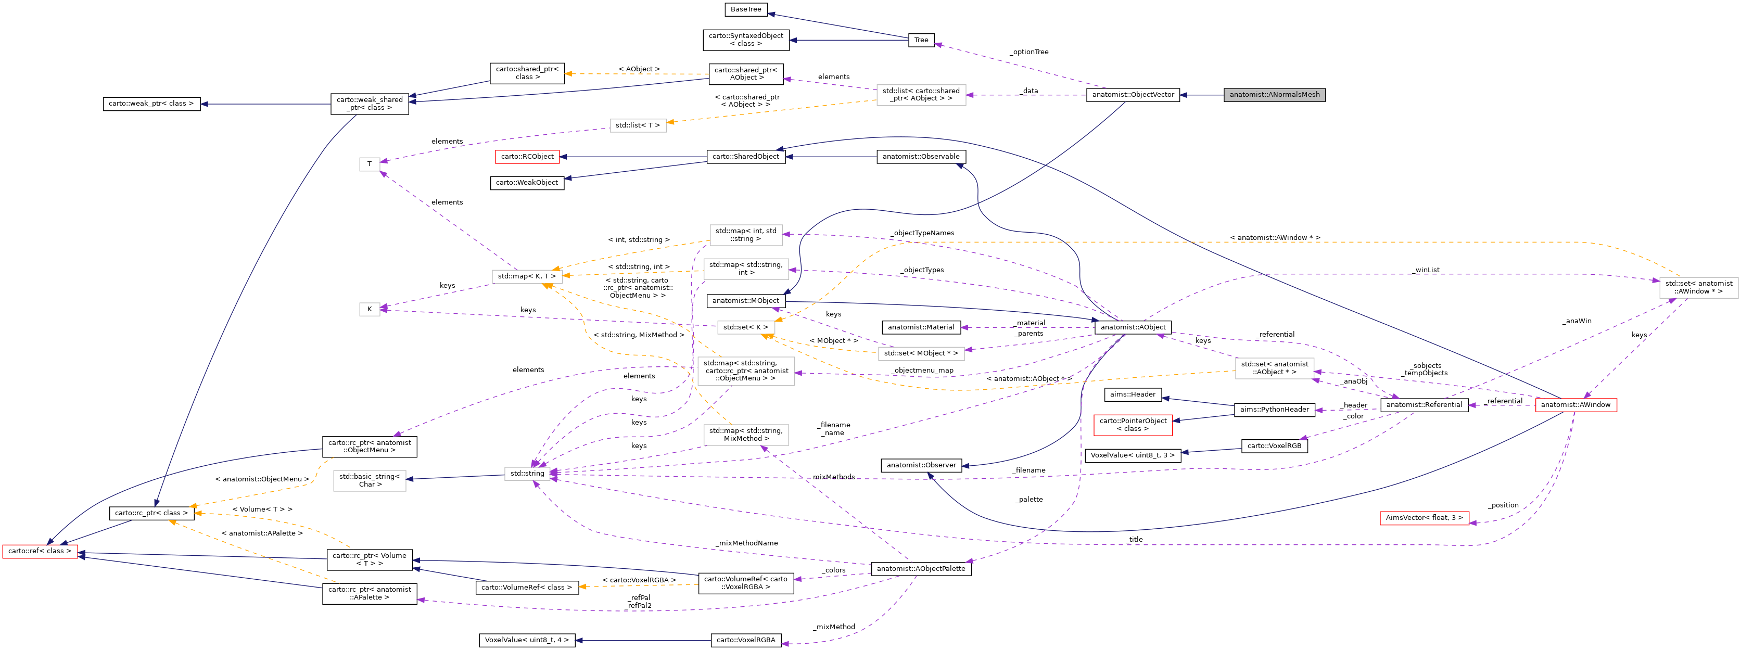This screenshot has height=650, width=1741.
Task: Click the std::set< K > node
Action: (745, 328)
